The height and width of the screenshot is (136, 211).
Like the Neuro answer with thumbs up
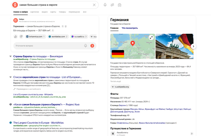[x=16, y=36]
